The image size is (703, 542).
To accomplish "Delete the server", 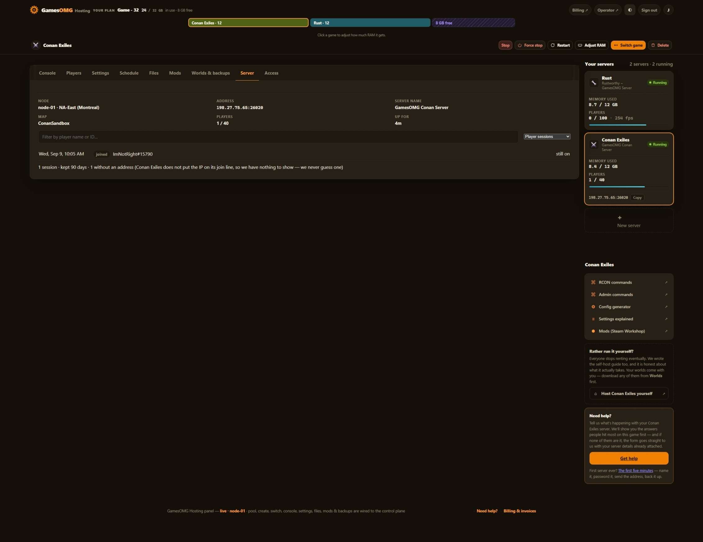I will coord(660,45).
